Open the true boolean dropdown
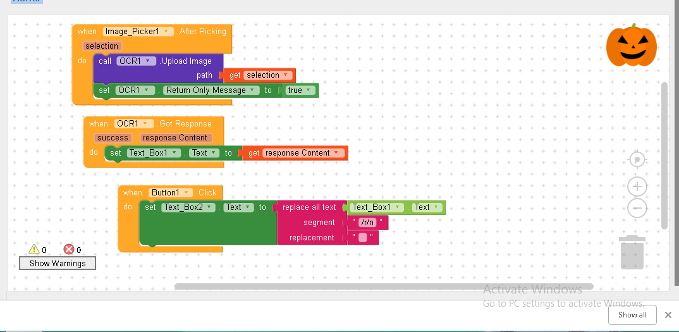This screenshot has width=679, height=332. (x=299, y=90)
